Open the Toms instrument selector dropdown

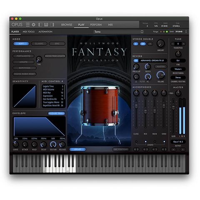[x=118, y=32]
